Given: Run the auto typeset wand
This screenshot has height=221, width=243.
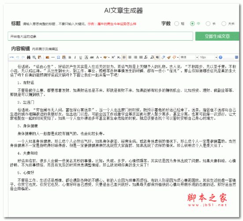Looking at the screenshot, I should click(174, 57).
